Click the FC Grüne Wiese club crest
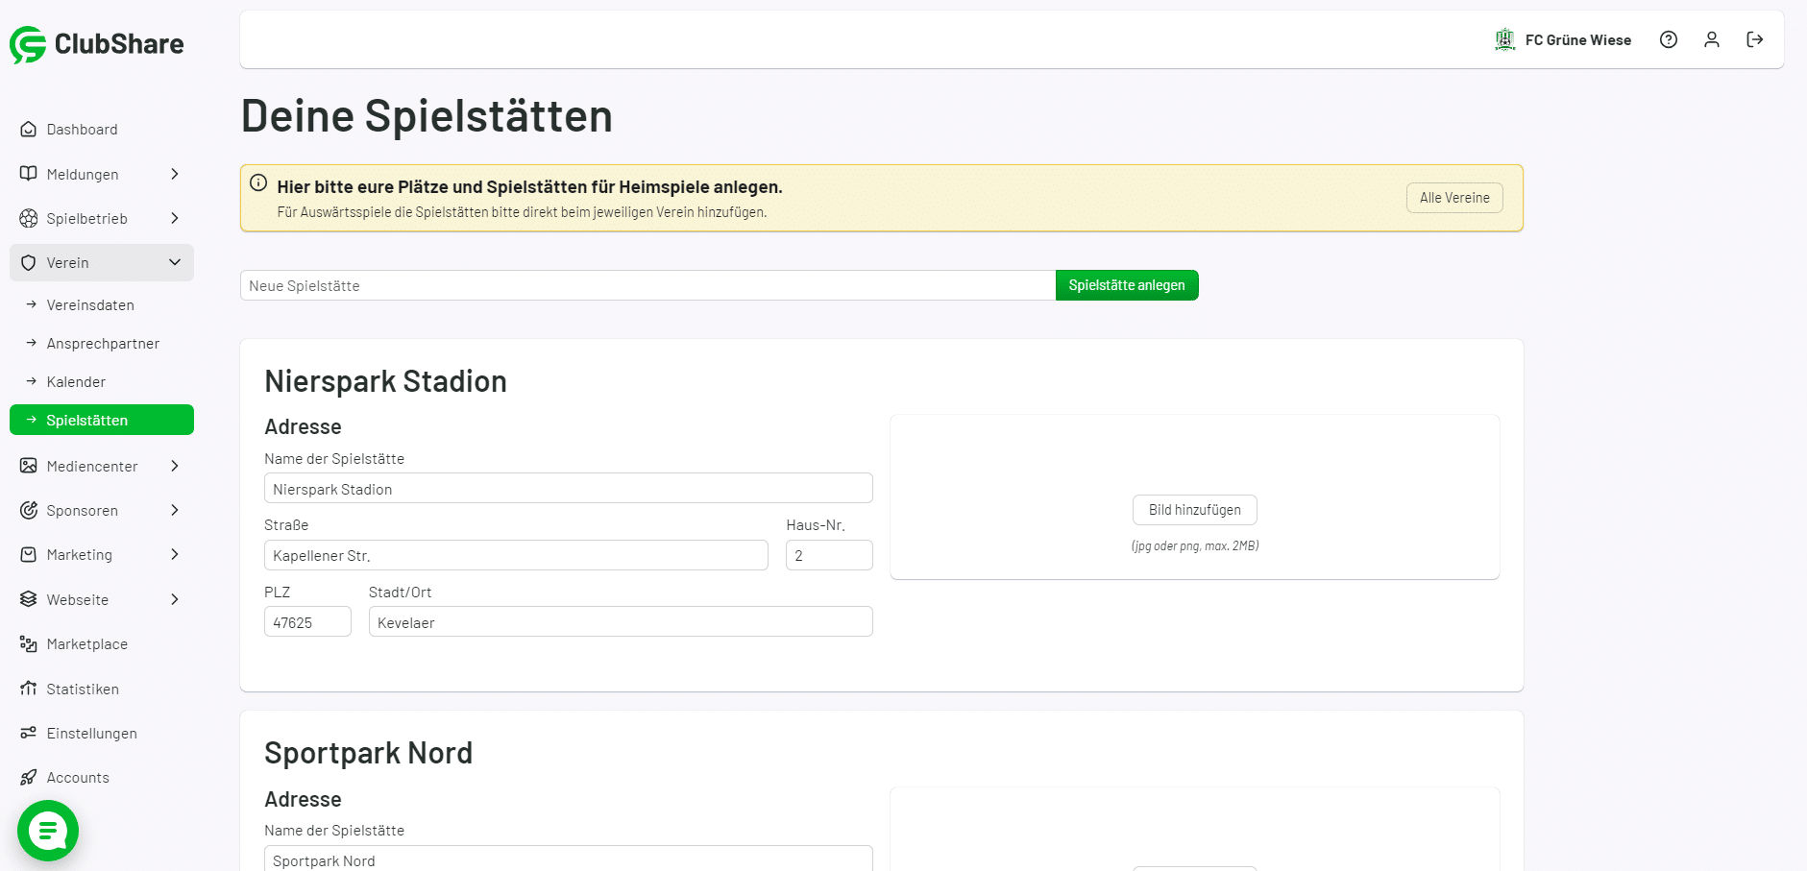The height and width of the screenshot is (871, 1807). (x=1504, y=39)
